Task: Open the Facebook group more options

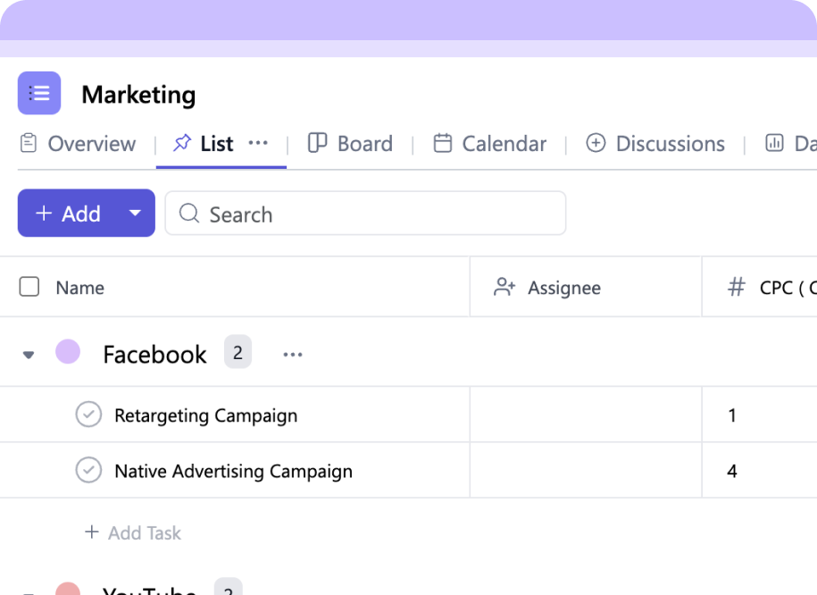Action: [x=293, y=355]
